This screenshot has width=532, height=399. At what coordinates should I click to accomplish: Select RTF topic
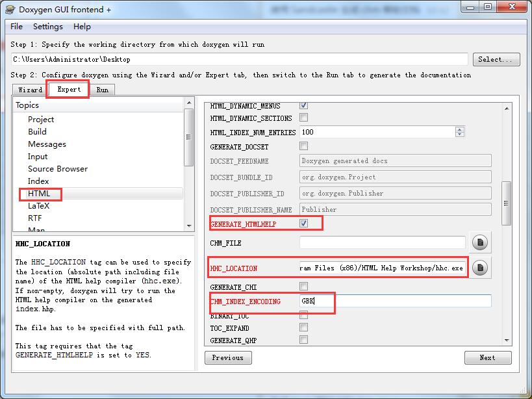34,218
